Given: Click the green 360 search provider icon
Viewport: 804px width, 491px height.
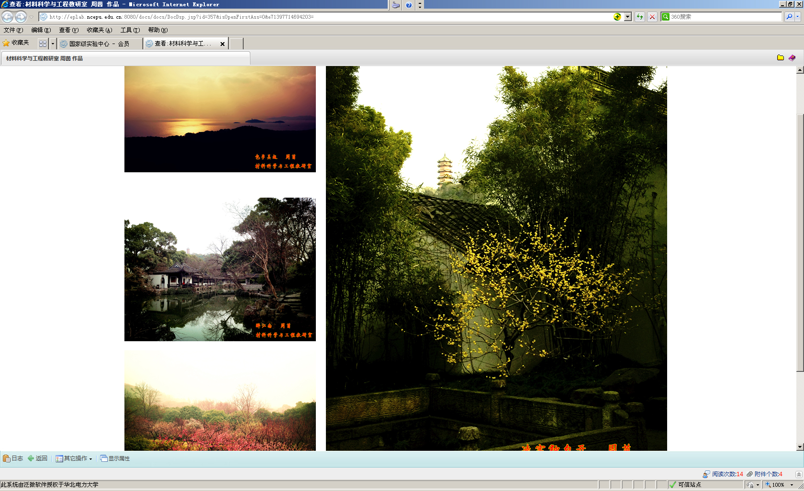Looking at the screenshot, I should 666,17.
